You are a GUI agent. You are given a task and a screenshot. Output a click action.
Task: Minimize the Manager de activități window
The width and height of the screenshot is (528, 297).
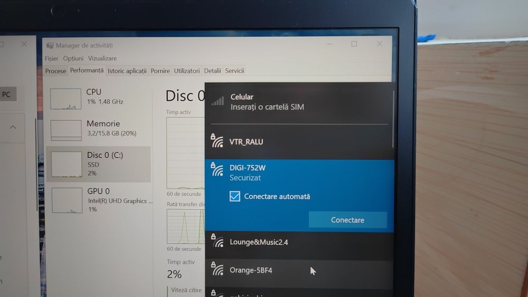(x=329, y=44)
